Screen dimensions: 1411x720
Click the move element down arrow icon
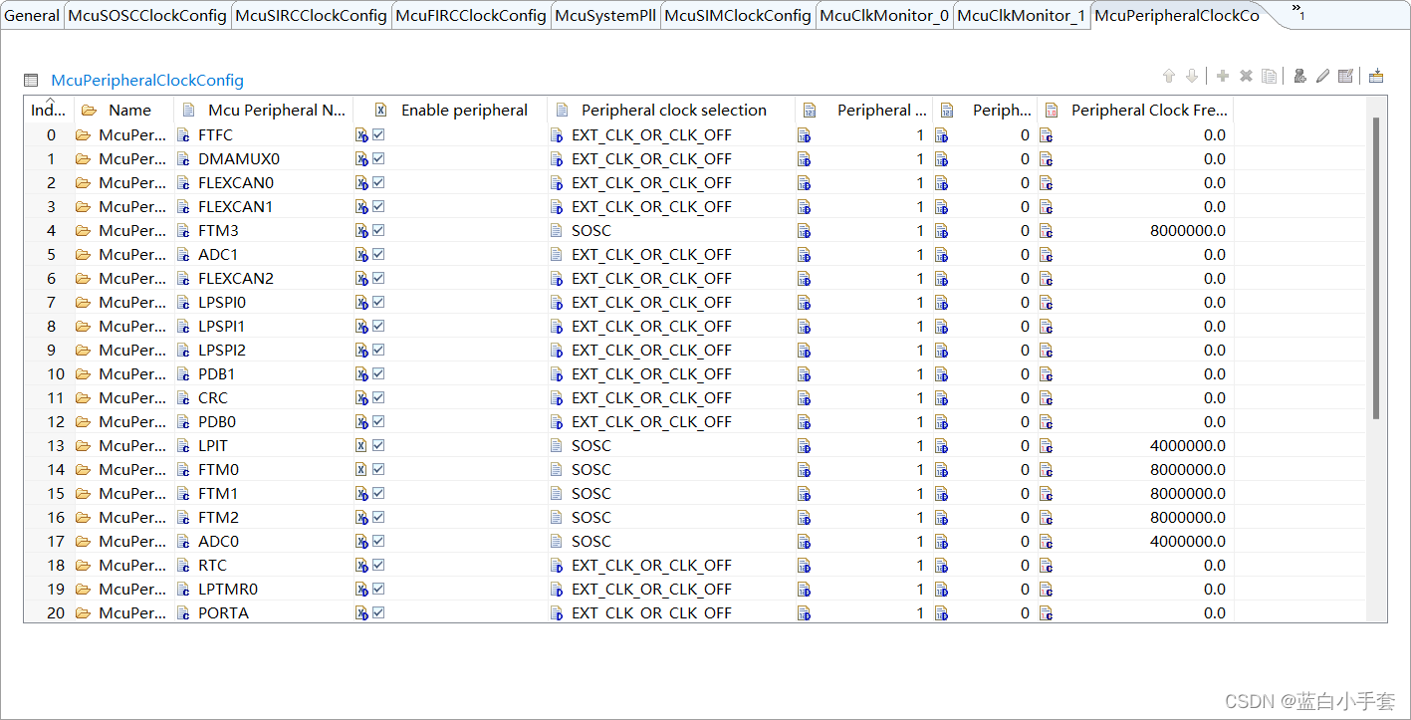point(1191,76)
